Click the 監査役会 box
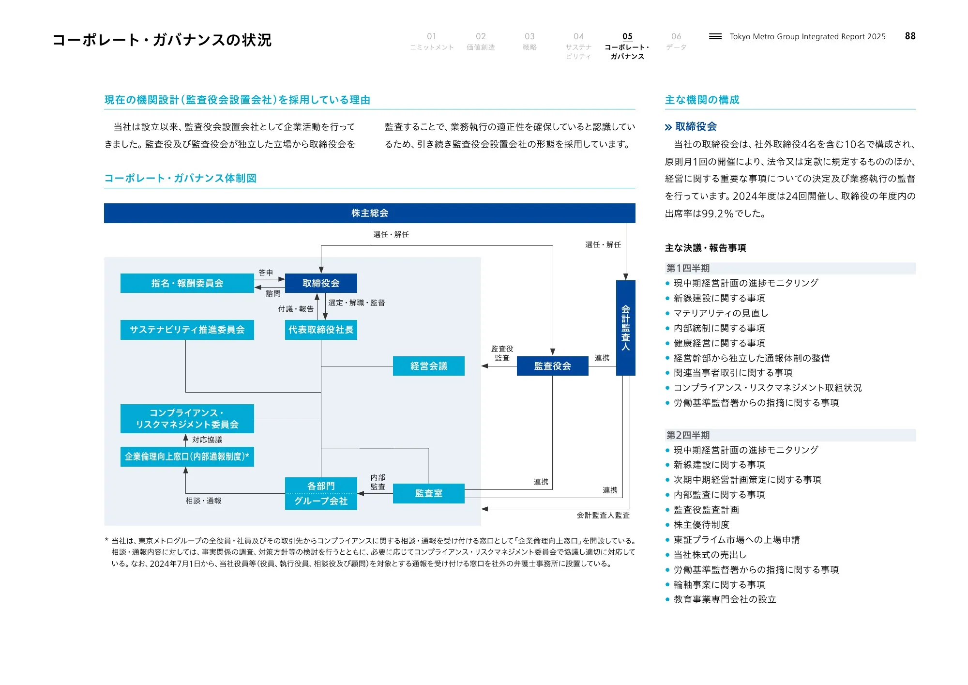Viewport: 968px width, 685px height. (552, 366)
